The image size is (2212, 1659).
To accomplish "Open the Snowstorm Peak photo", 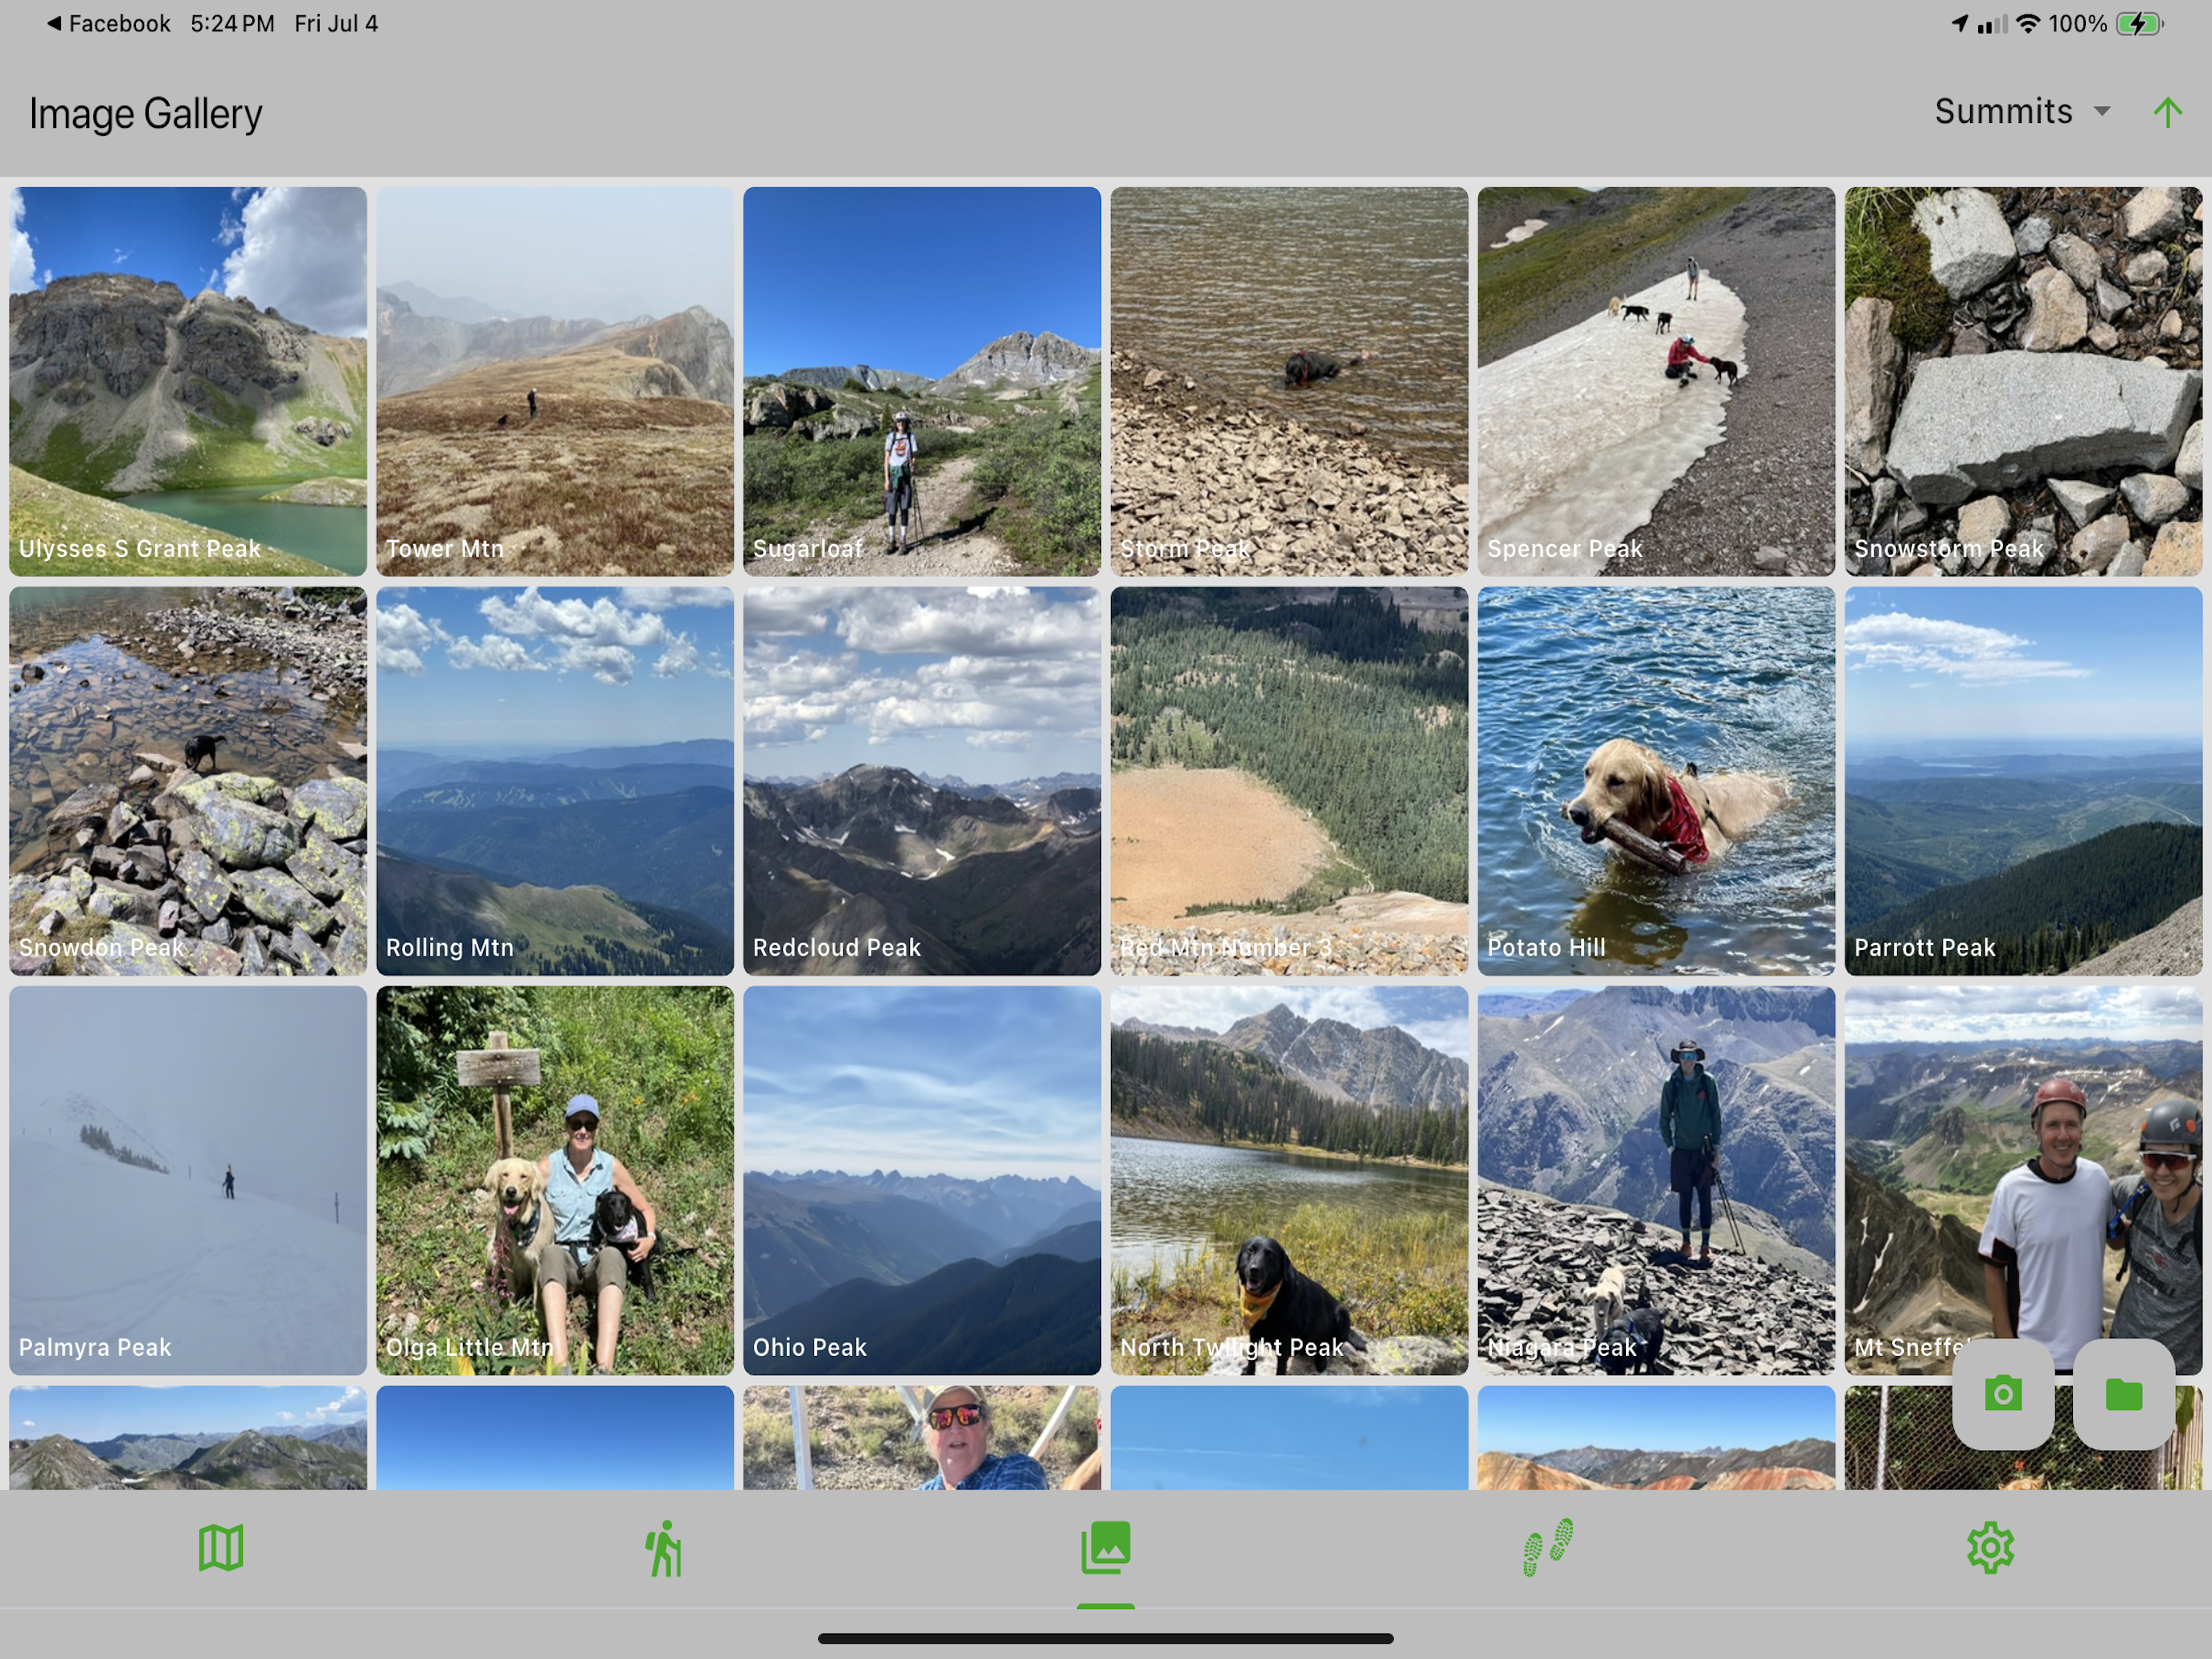I will coord(2023,381).
